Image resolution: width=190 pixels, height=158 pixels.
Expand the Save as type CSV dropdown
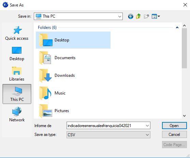pyautogui.click(x=108, y=135)
